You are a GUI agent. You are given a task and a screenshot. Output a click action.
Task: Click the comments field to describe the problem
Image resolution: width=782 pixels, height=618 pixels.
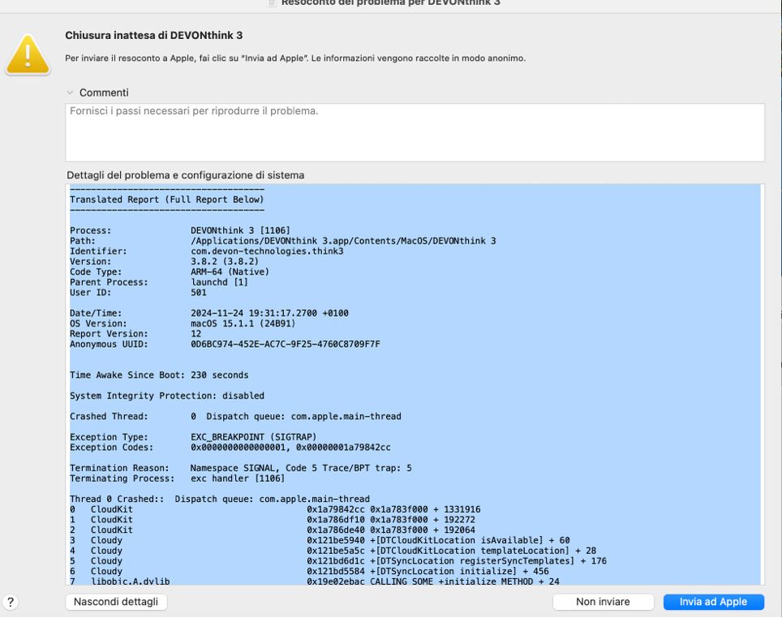click(x=415, y=133)
